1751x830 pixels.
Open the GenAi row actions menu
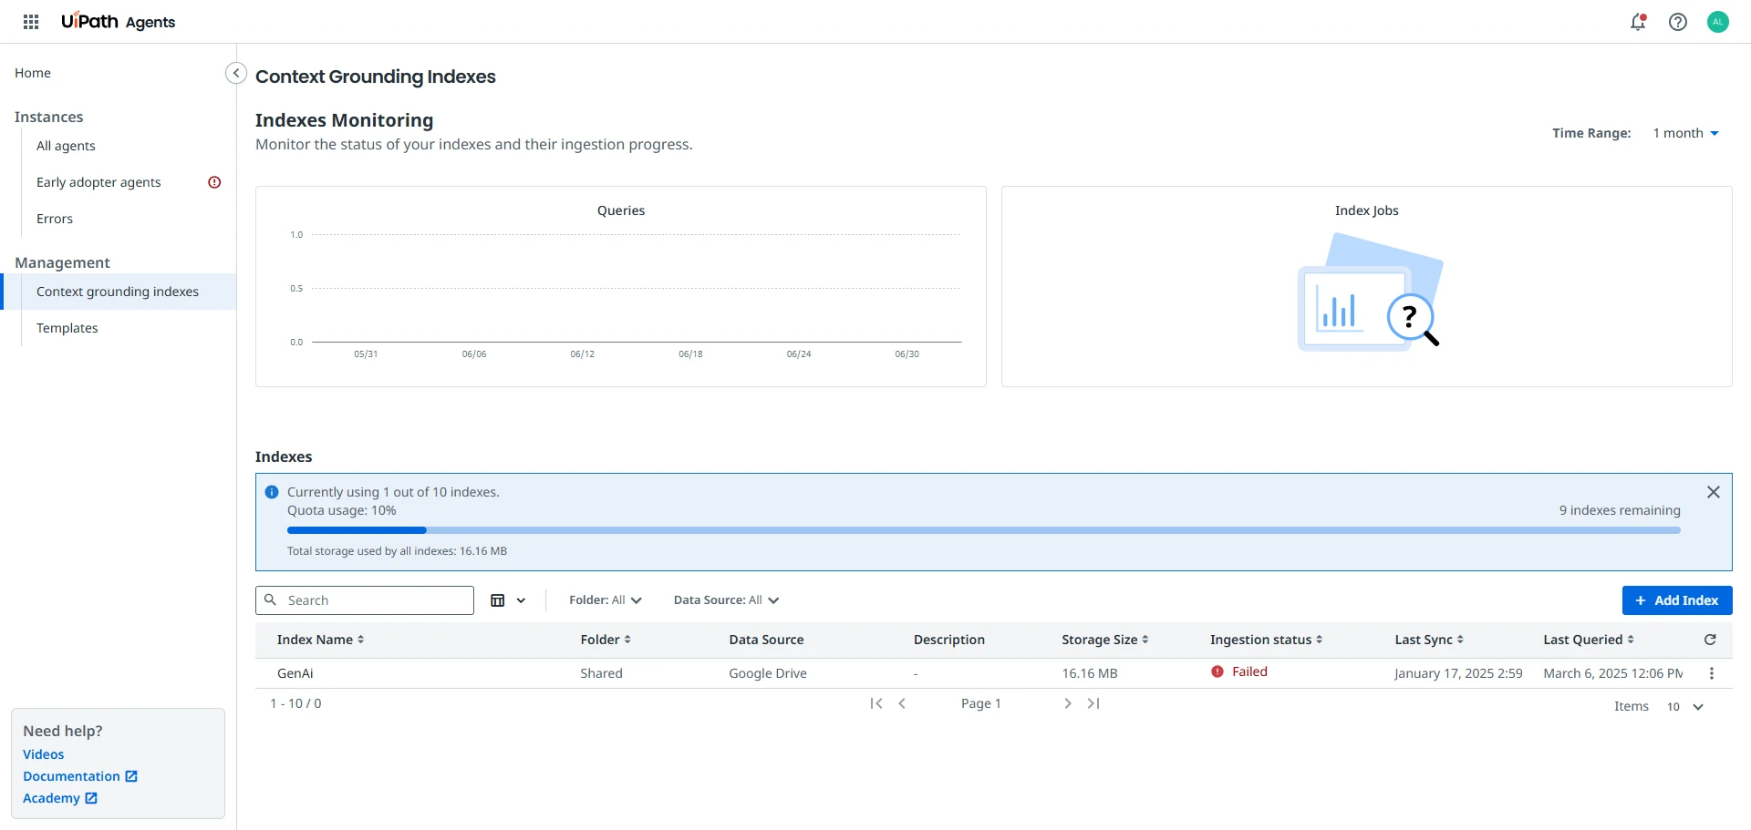pos(1711,673)
